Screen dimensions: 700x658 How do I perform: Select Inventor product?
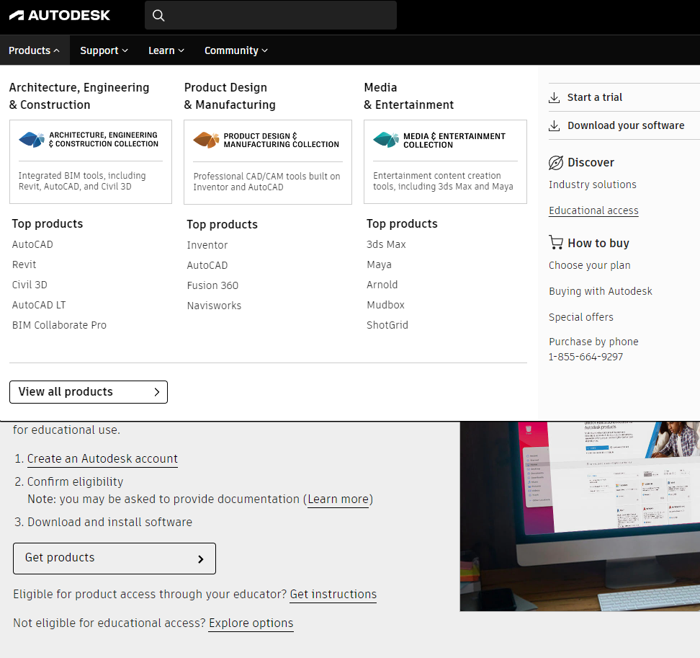pyautogui.click(x=207, y=245)
